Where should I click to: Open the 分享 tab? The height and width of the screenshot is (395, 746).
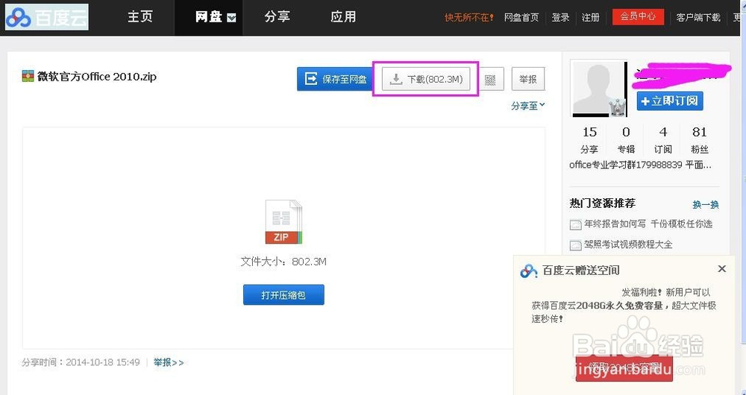(x=277, y=17)
